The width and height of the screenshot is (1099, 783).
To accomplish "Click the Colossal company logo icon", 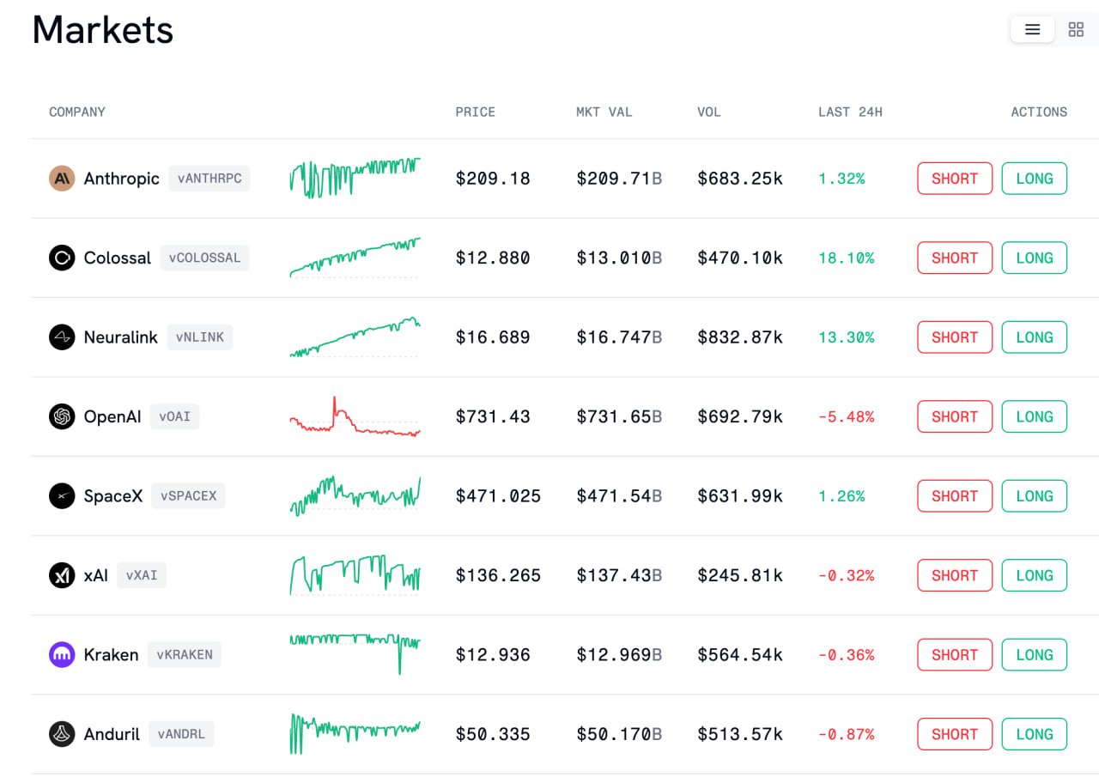I will coord(62,258).
